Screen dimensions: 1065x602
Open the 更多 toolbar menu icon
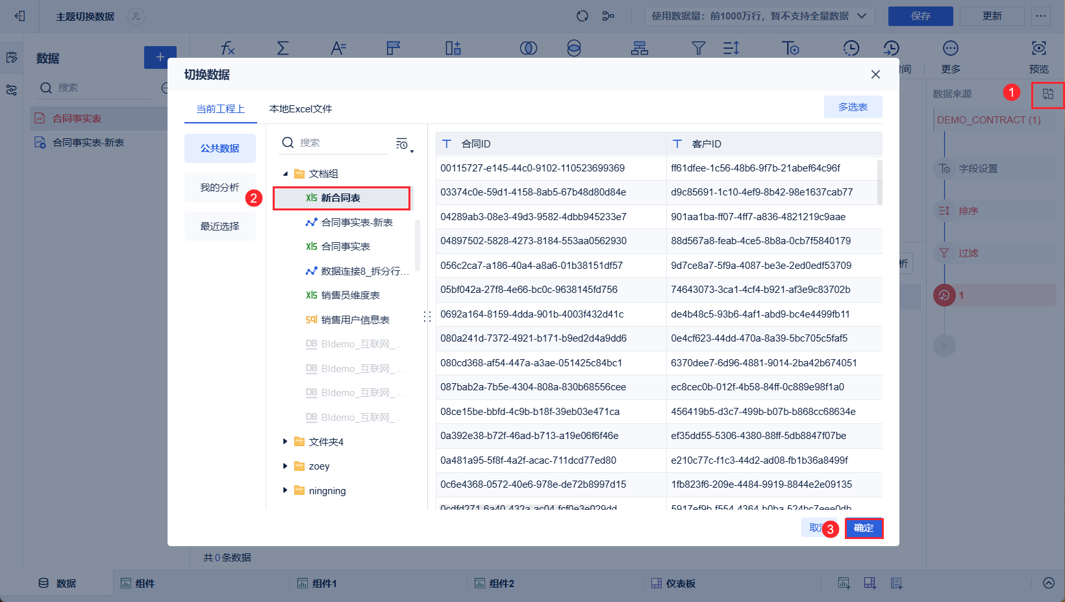pyautogui.click(x=951, y=48)
